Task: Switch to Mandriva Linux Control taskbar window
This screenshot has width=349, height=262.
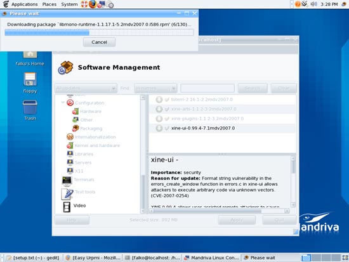Action: (x=211, y=258)
